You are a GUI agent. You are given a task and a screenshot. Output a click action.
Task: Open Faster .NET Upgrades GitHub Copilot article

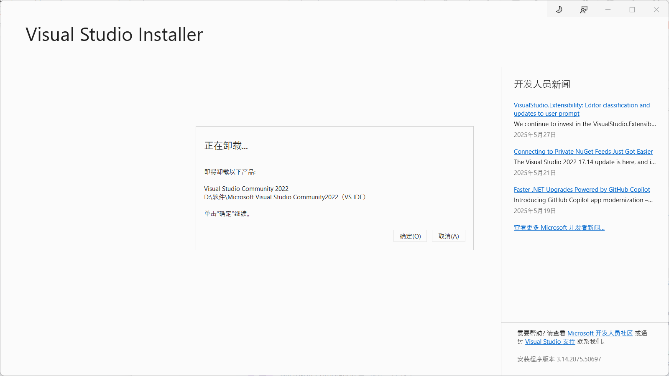coord(582,190)
